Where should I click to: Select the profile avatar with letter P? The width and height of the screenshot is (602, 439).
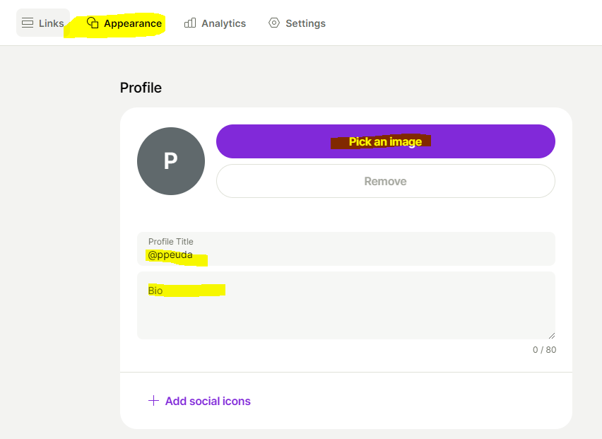[x=171, y=161]
